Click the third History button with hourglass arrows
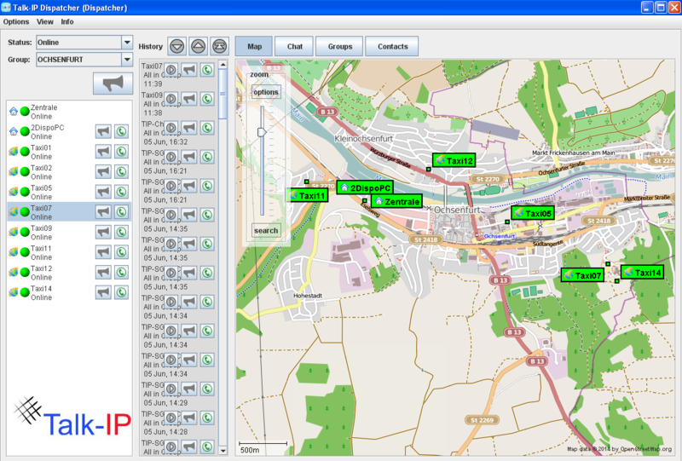 coord(220,46)
